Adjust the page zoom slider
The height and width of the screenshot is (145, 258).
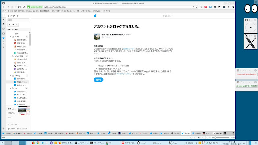click(x=221, y=137)
